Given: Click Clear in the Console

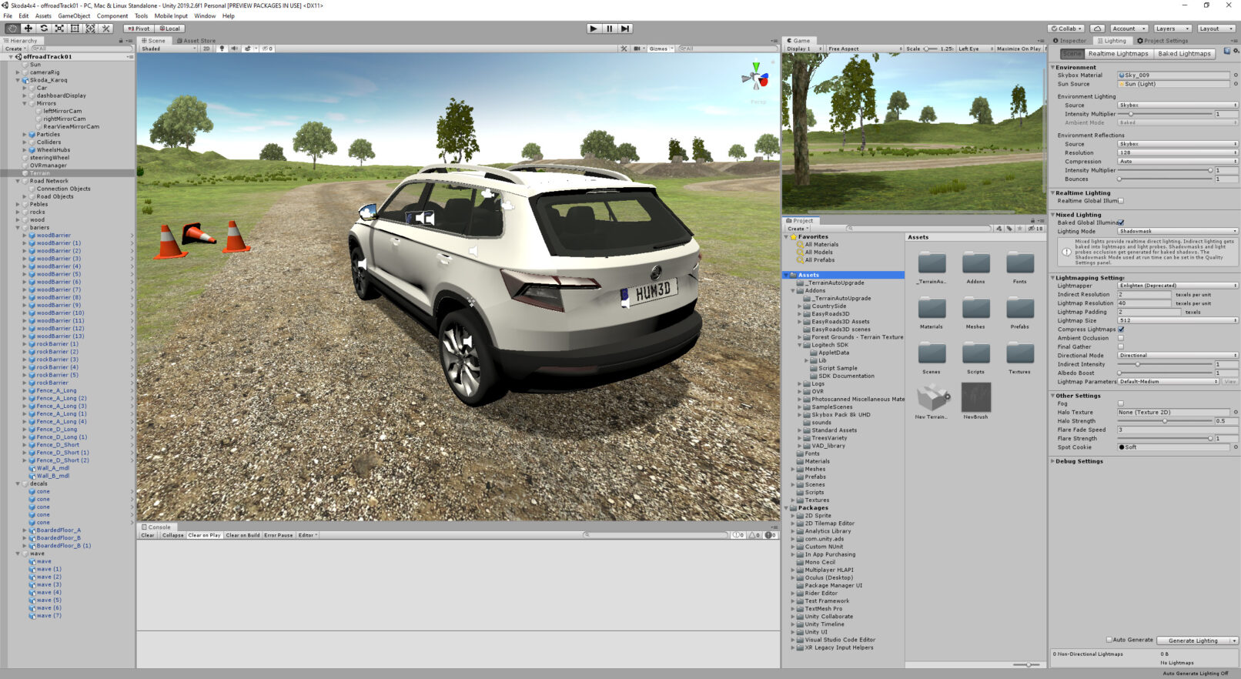Looking at the screenshot, I should click(147, 535).
